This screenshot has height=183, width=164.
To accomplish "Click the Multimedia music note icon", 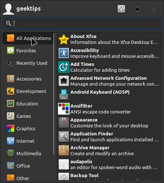I will tap(11, 153).
